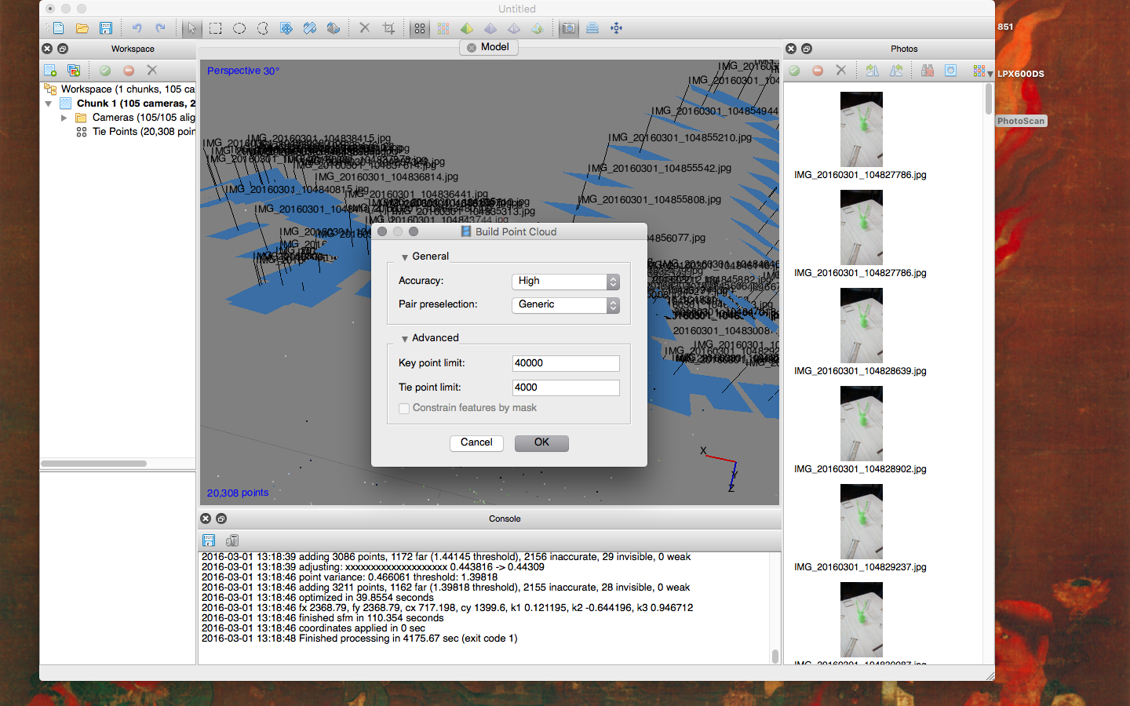The image size is (1130, 706).
Task: Remove cameras with Photos pane X icon
Action: 841,71
